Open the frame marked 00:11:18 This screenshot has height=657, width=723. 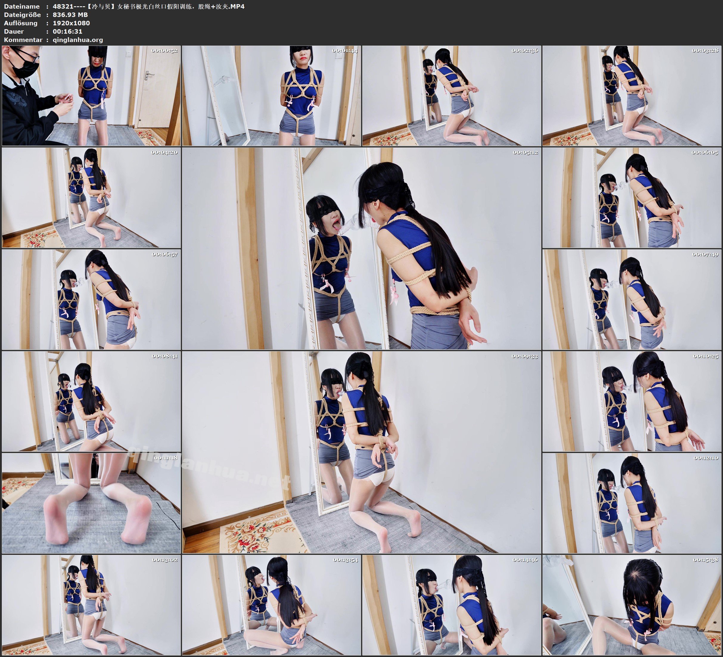[x=91, y=503]
